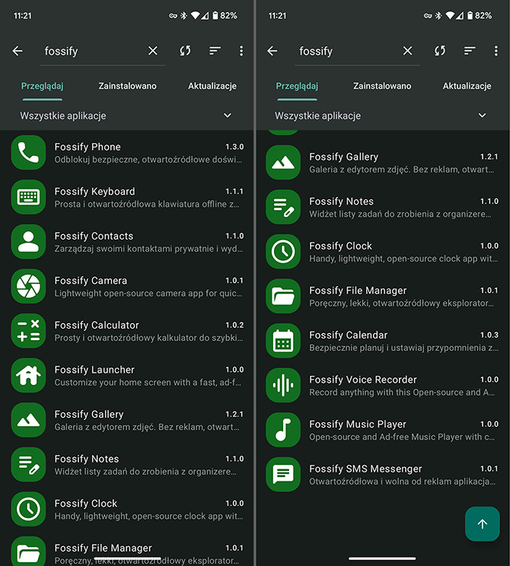The width and height of the screenshot is (510, 566).
Task: Switch to Aktualizacje tab in right screen
Action: tap(467, 86)
